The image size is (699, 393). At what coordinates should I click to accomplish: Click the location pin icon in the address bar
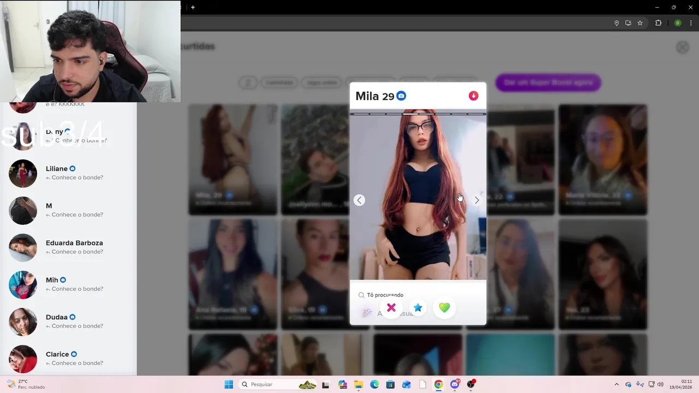tap(617, 23)
